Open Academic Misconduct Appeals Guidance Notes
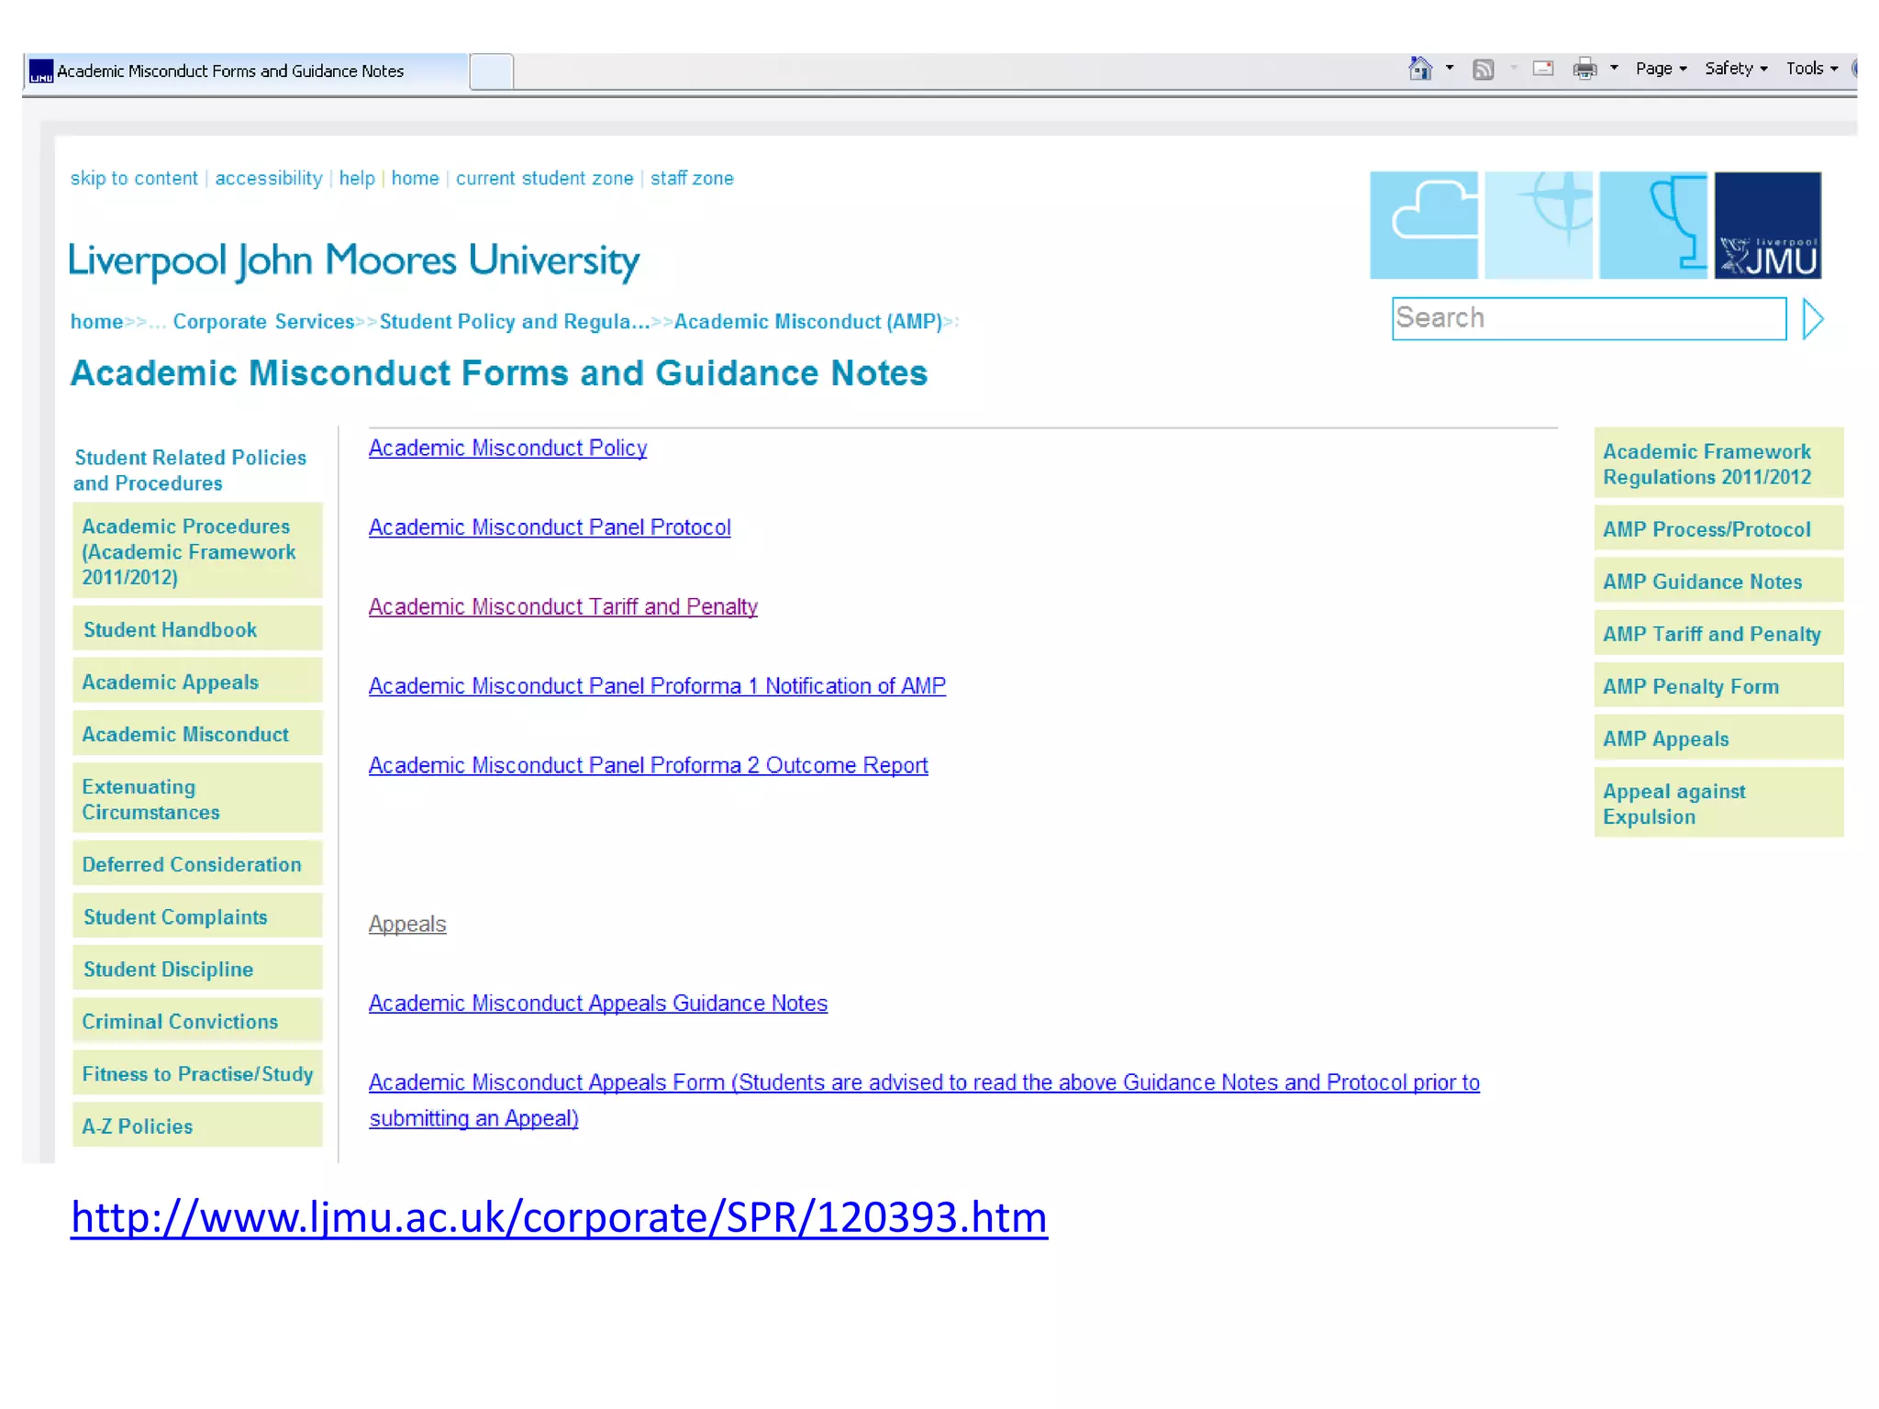This screenshot has height=1409, width=1879. 597,1004
